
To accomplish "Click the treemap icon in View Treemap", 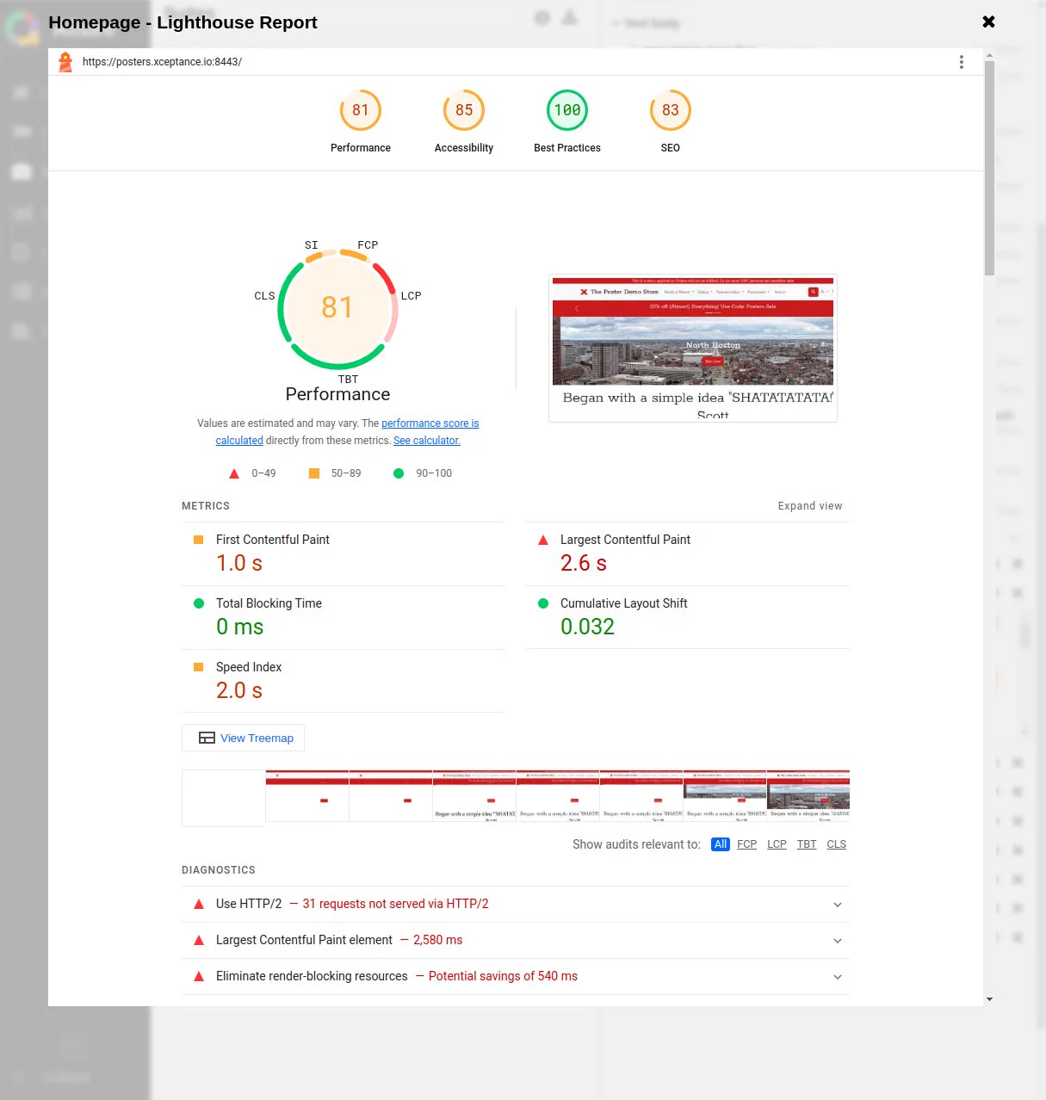I will click(207, 738).
